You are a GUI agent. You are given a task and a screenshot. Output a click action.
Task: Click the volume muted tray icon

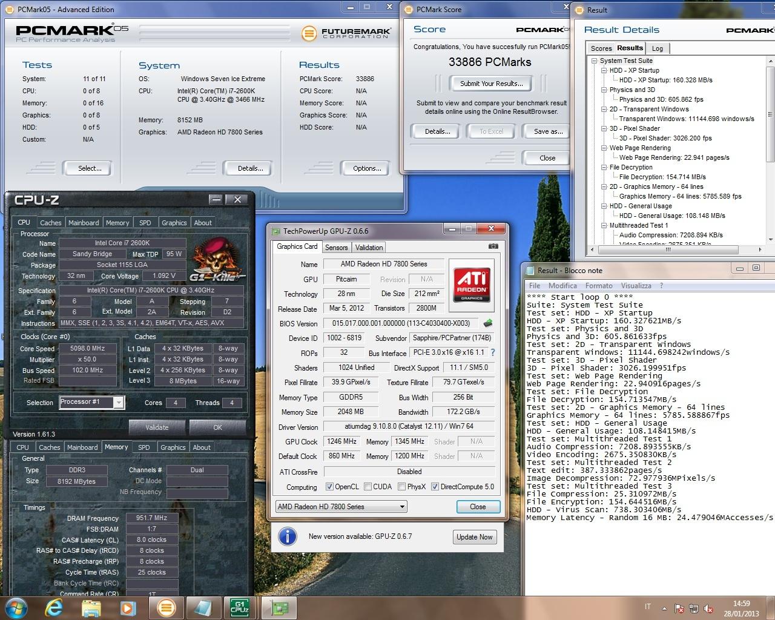708,608
